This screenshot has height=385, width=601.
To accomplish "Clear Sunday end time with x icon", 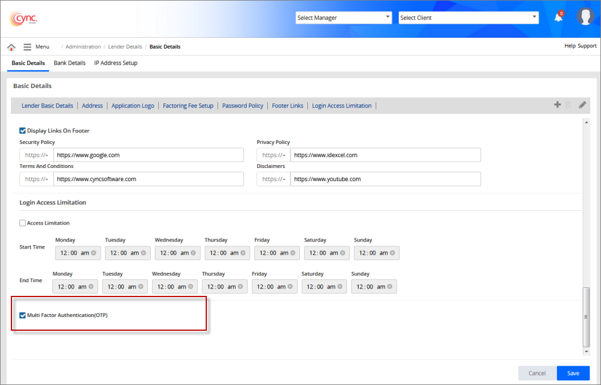I will pyautogui.click(x=389, y=287).
